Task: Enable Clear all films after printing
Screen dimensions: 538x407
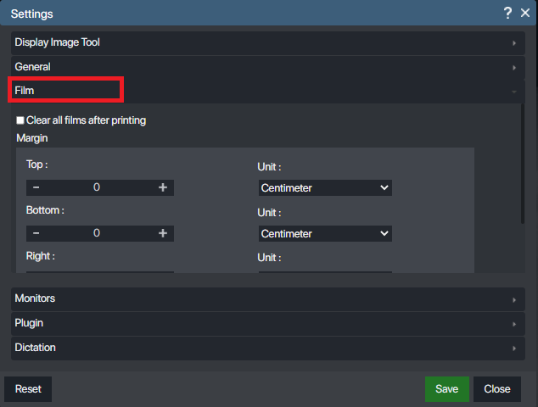Action: click(x=20, y=120)
